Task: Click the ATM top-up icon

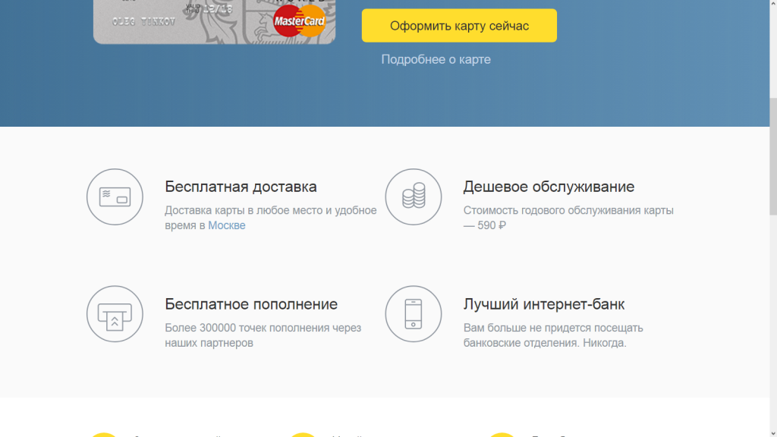Action: point(115,314)
